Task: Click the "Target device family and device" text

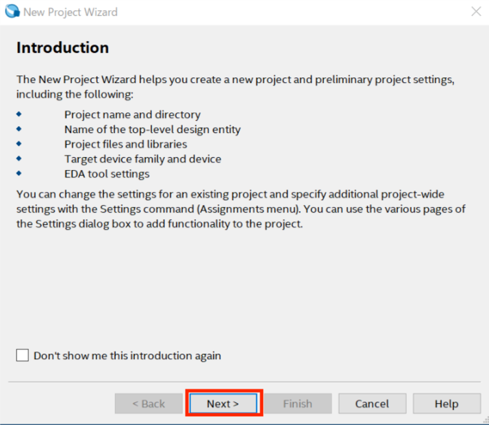Action: tap(142, 159)
